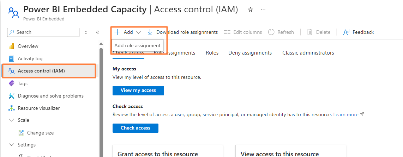Image resolution: width=403 pixels, height=157 pixels.
Task: Click the blue Check access button
Action: pyautogui.click(x=135, y=128)
